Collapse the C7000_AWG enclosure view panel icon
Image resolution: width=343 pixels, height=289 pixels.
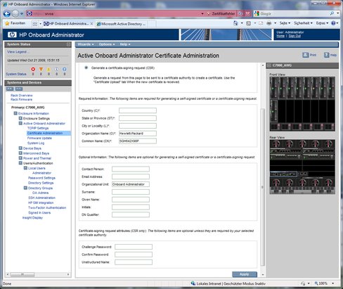[269, 65]
